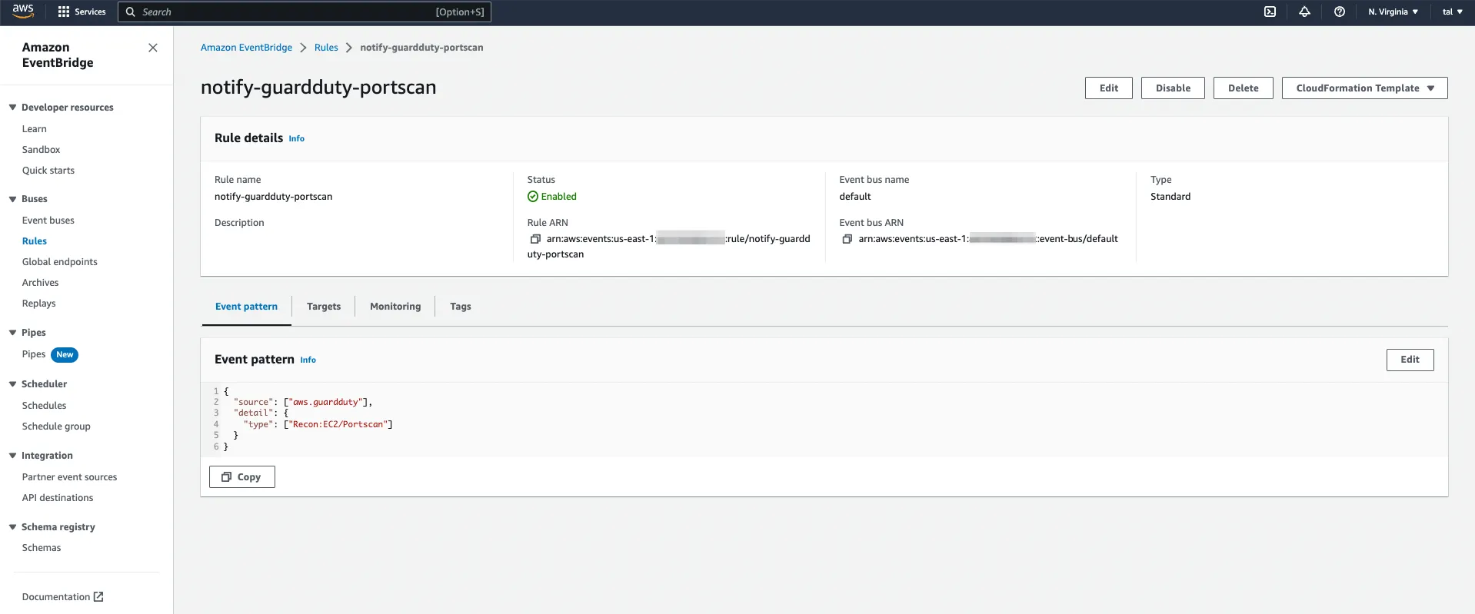Screen dimensions: 1475x614
Task: Click the notify-guardduty-portscan breadcrumb text
Action: [421, 48]
